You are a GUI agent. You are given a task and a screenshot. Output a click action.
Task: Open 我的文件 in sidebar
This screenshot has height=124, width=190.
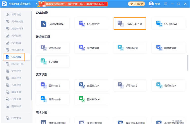click(16, 118)
